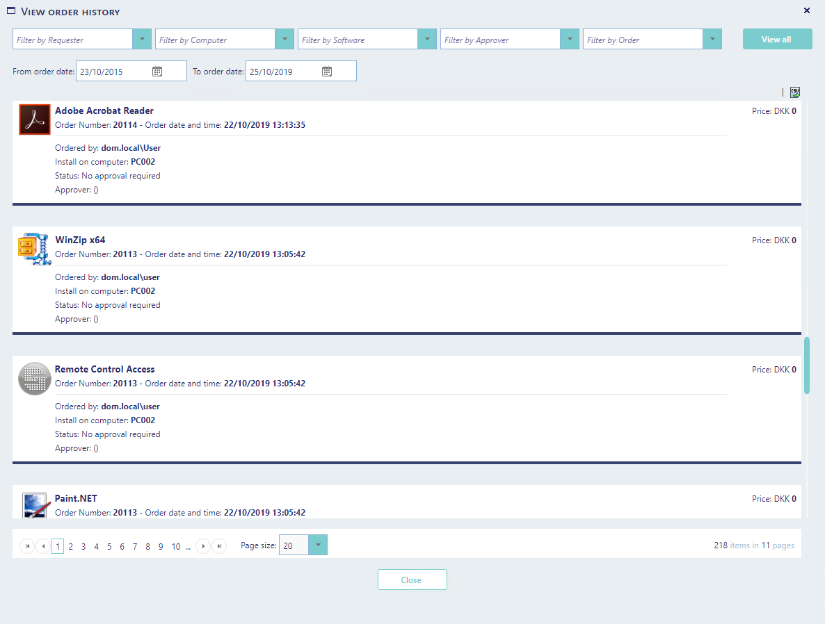This screenshot has height=624, width=825.
Task: Expand the Filter by Requester dropdown
Action: (142, 40)
